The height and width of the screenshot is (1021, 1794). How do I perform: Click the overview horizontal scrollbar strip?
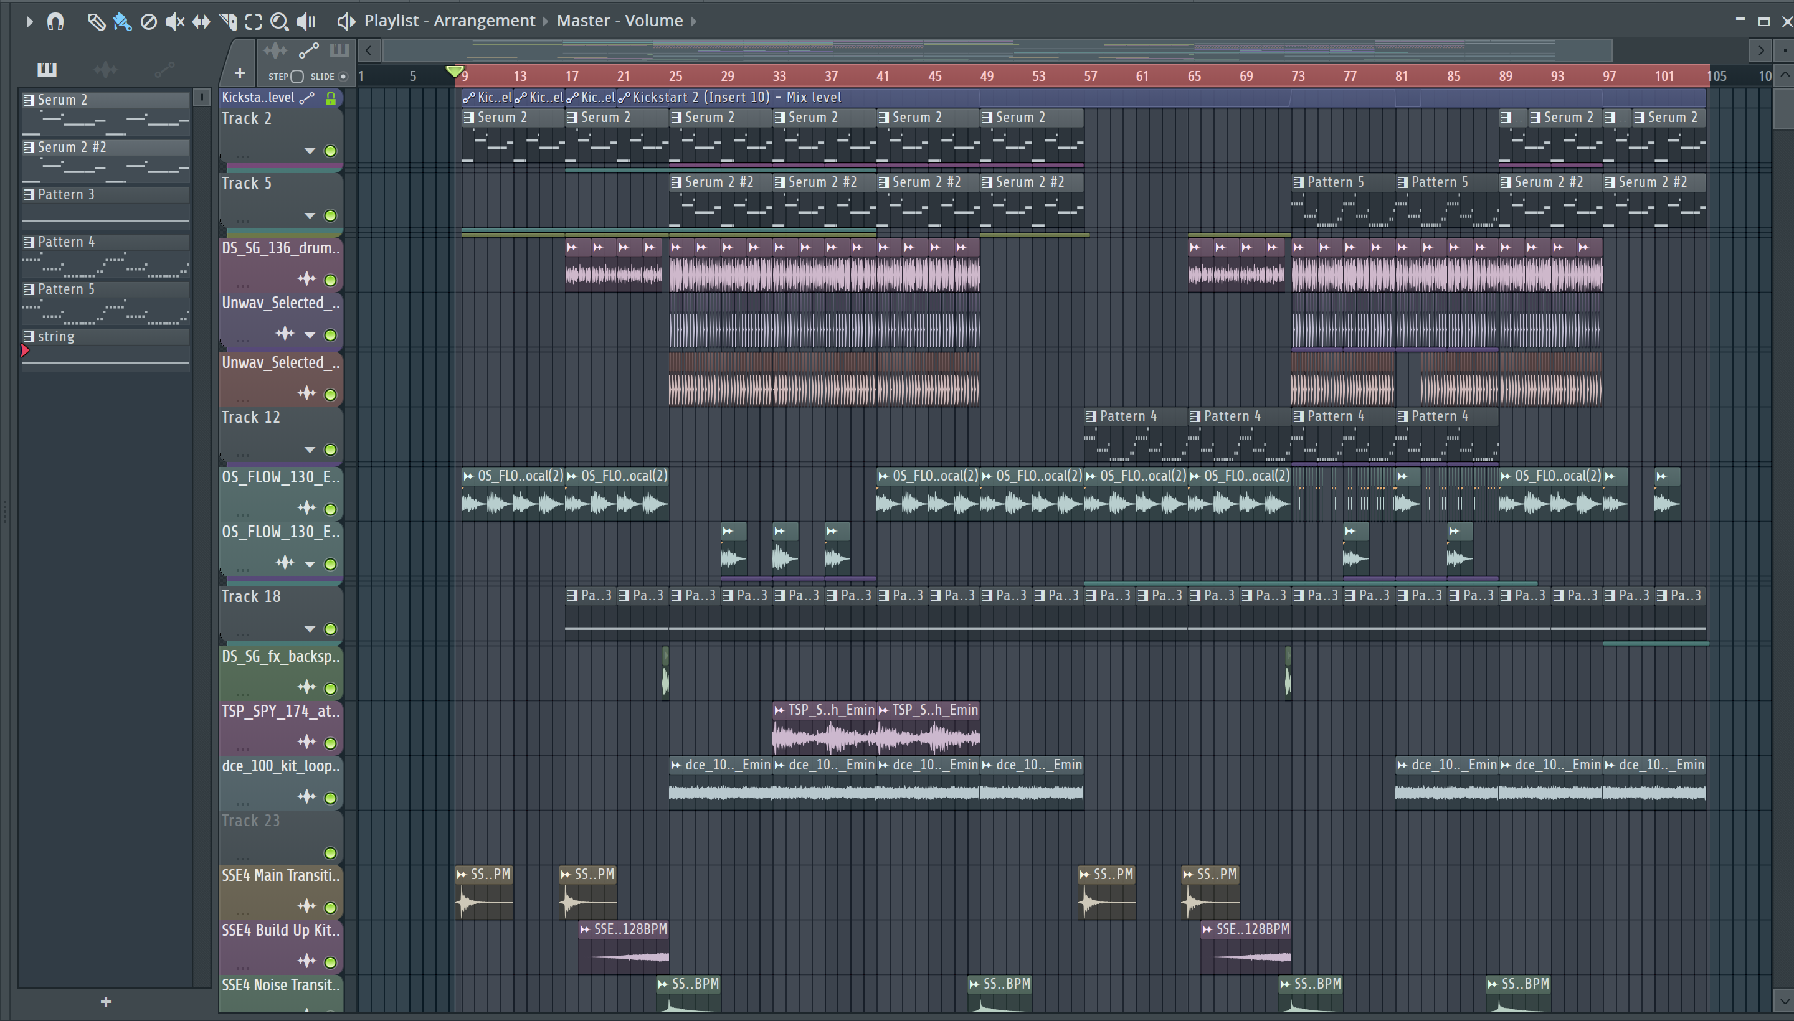[996, 50]
